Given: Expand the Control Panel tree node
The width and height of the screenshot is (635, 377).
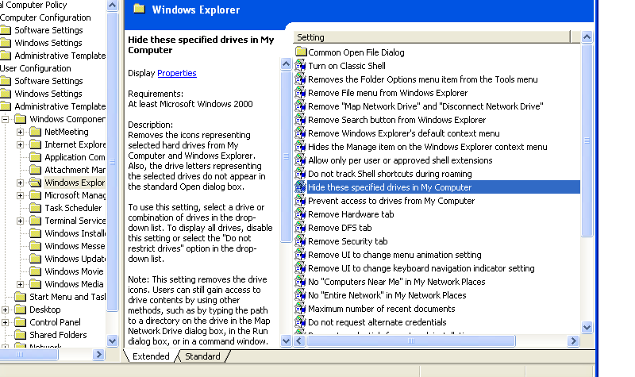Looking at the screenshot, I should [x=5, y=322].
